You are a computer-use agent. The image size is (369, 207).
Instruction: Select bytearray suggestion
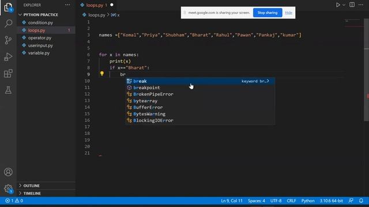200,101
